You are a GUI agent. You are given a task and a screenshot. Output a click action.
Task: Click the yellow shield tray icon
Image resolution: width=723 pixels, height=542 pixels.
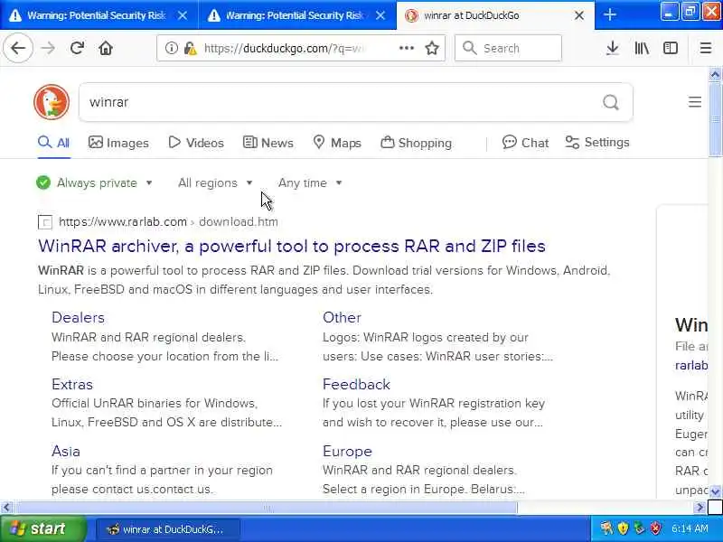pos(623,528)
